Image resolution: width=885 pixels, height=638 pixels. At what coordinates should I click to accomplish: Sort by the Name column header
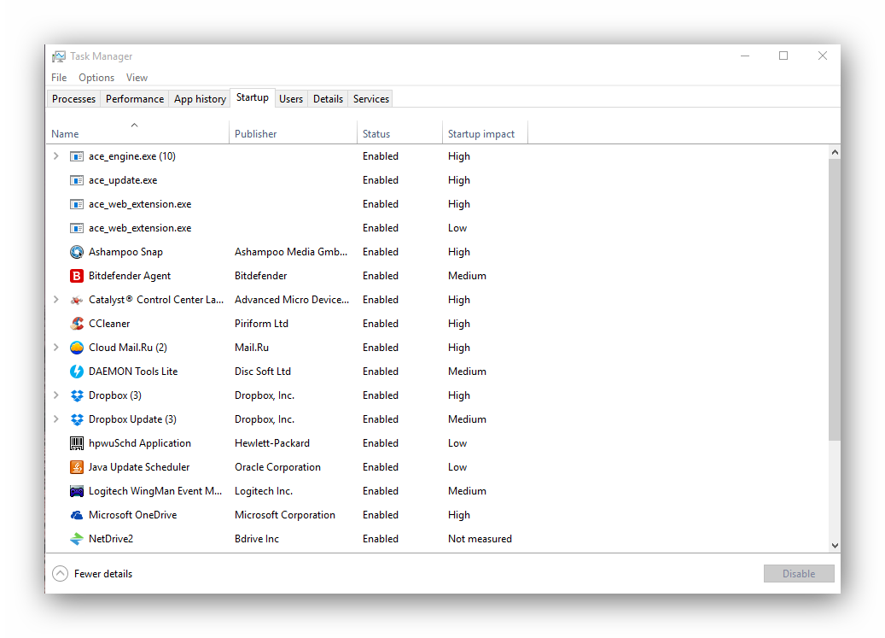(x=137, y=134)
